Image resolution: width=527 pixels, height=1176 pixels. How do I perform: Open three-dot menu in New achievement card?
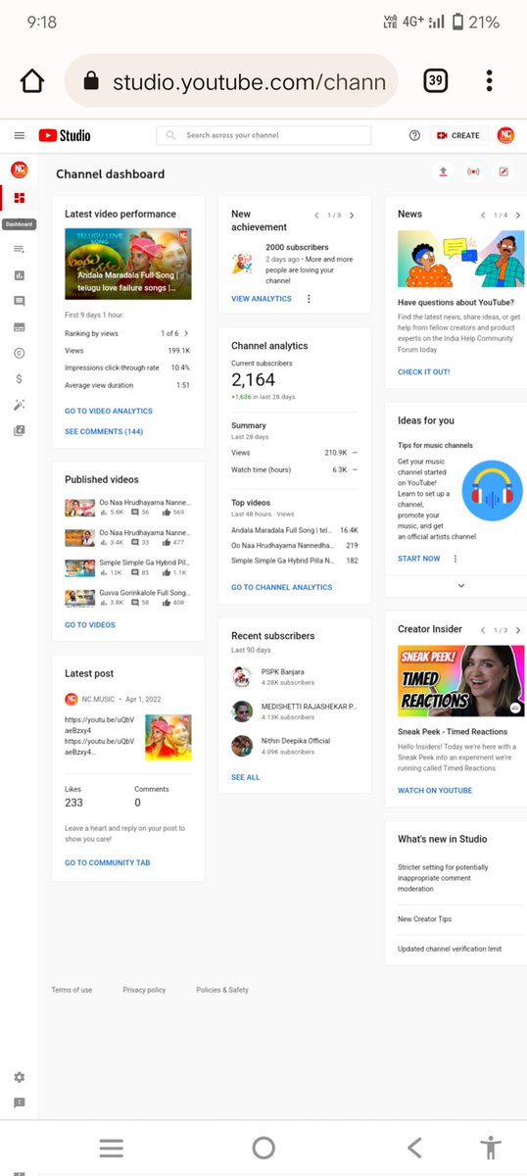(x=309, y=299)
